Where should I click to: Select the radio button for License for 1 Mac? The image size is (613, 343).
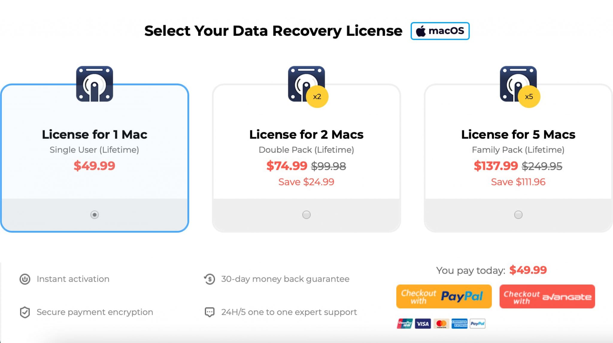[95, 215]
